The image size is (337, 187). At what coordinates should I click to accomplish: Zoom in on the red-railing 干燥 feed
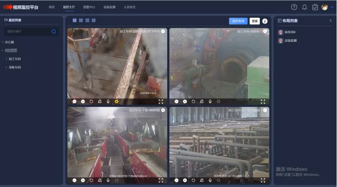click(x=83, y=181)
